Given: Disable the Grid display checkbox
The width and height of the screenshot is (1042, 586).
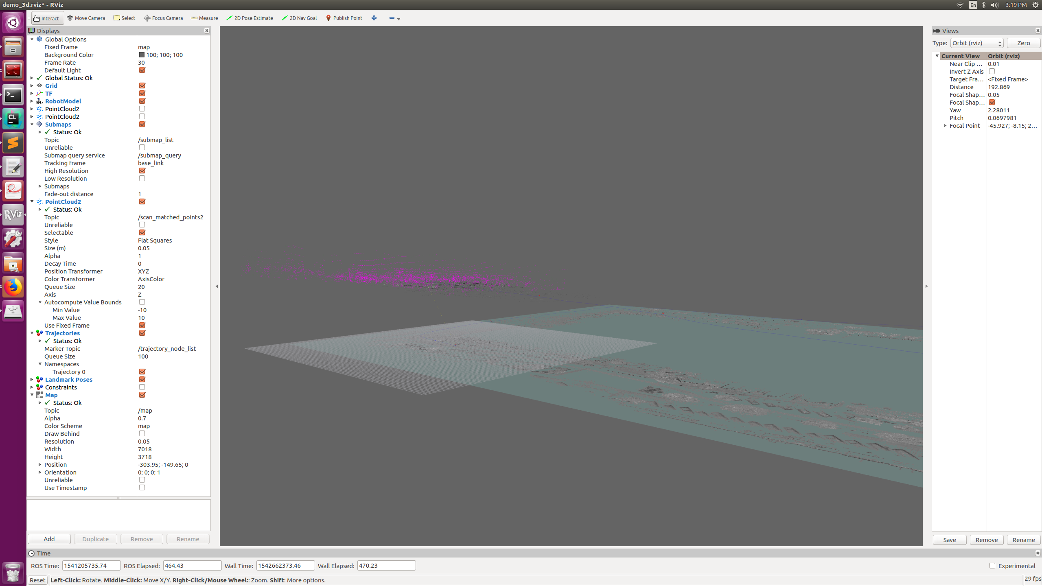Looking at the screenshot, I should (x=142, y=85).
